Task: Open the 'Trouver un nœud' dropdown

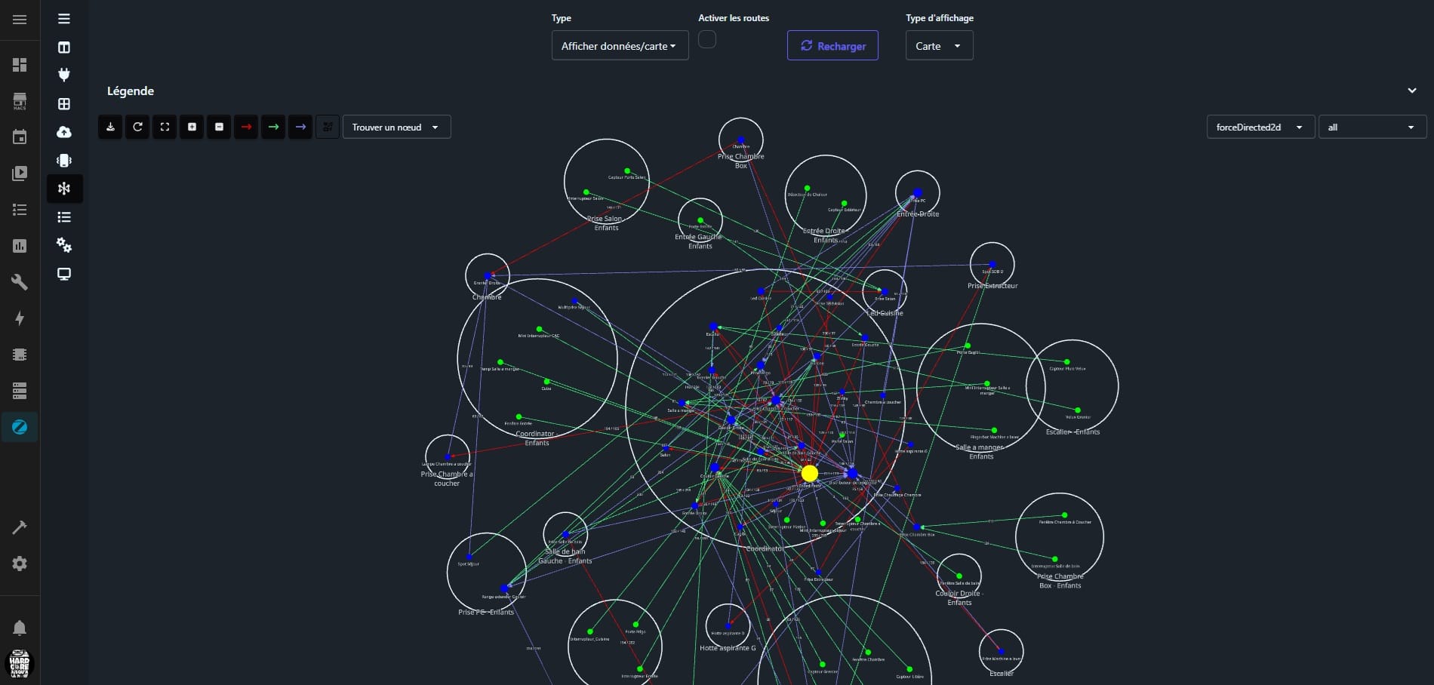Action: 396,127
